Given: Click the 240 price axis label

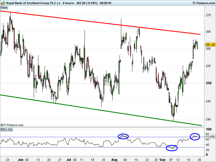Looking at the screenshot, I should click(208, 119).
